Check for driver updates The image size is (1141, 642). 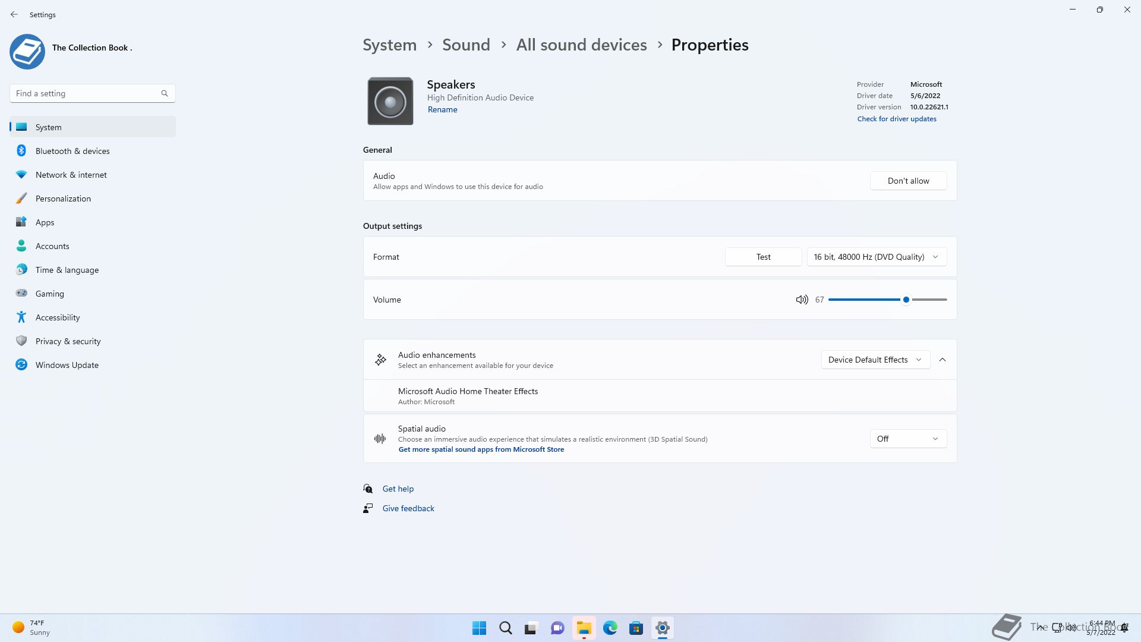(x=896, y=119)
